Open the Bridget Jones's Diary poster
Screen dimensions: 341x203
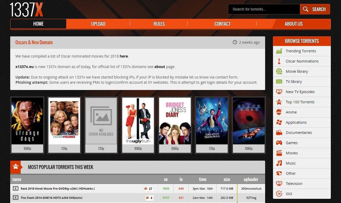tap(175, 122)
